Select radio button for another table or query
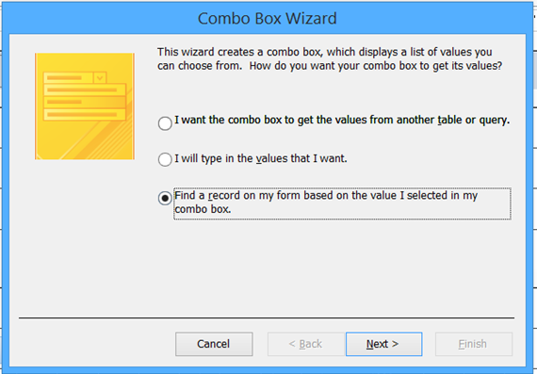This screenshot has height=374, width=537. [x=165, y=123]
